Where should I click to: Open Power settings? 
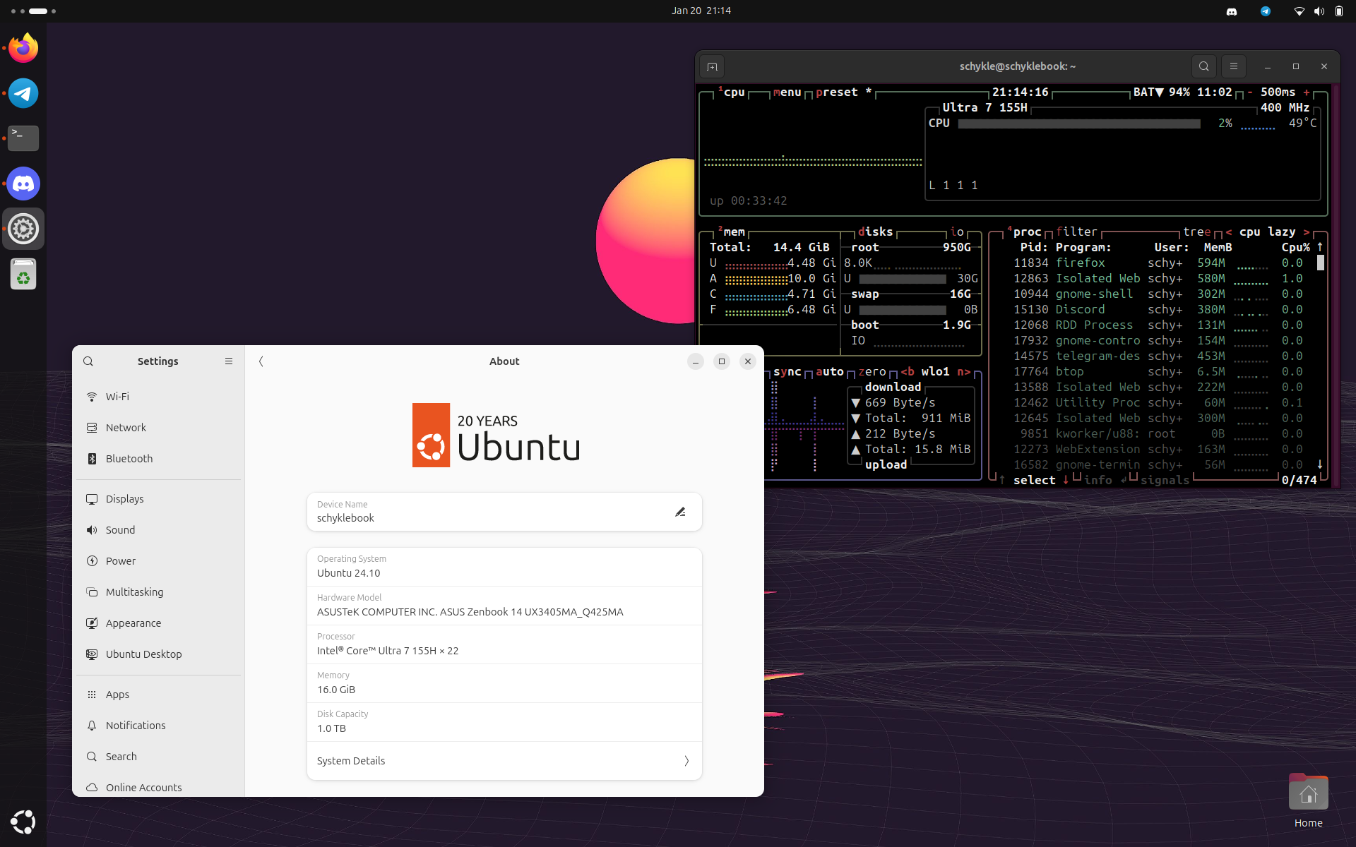(159, 561)
